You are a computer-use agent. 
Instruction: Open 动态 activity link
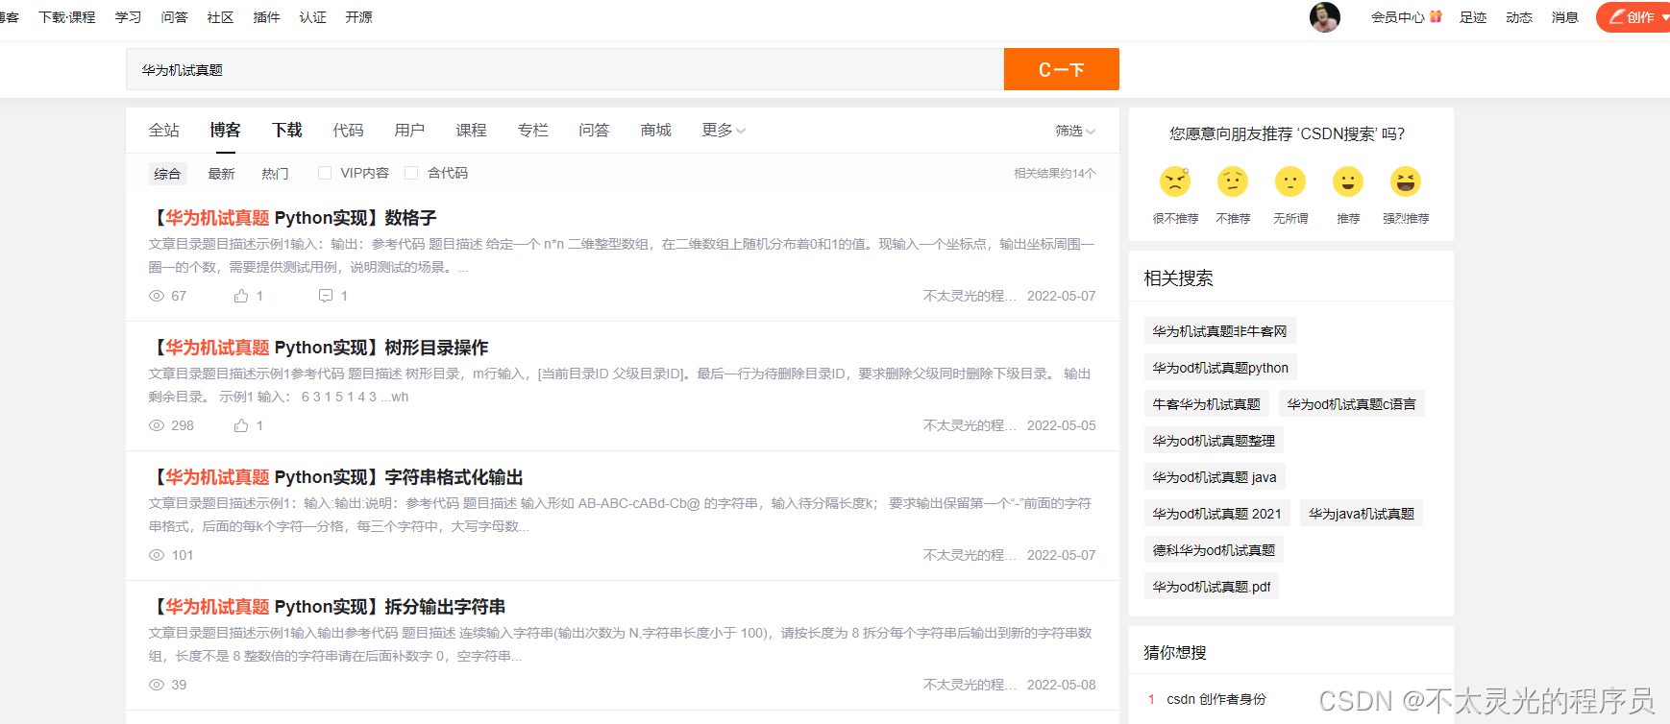tap(1519, 17)
